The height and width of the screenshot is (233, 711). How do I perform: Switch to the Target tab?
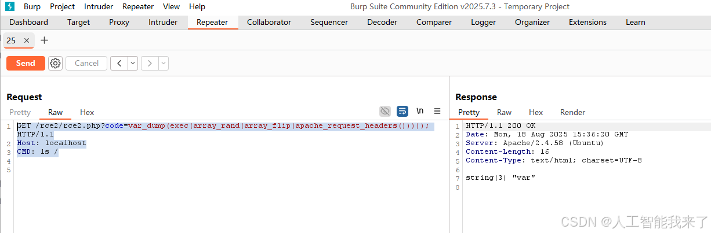(x=78, y=23)
